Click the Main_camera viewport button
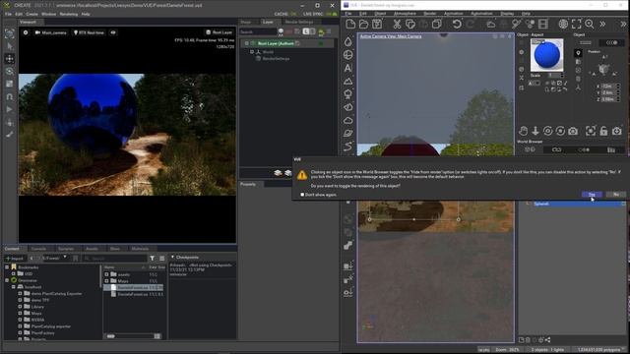 pos(50,32)
